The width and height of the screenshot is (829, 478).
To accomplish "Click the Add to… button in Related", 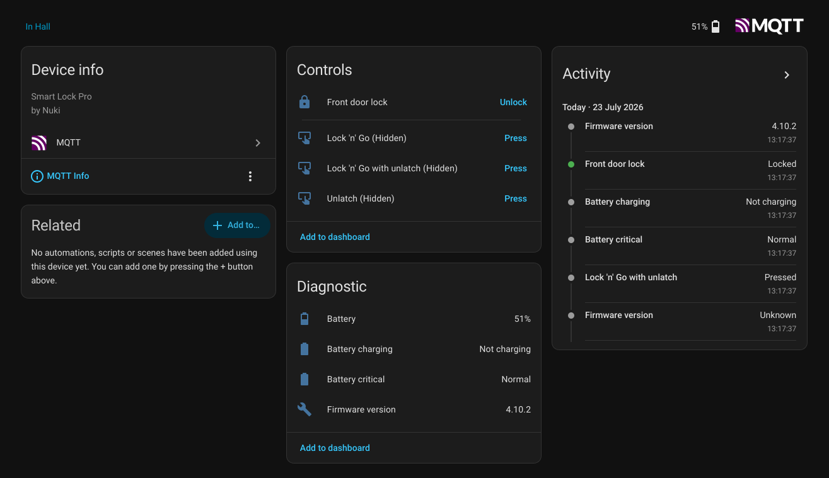I will click(x=237, y=225).
